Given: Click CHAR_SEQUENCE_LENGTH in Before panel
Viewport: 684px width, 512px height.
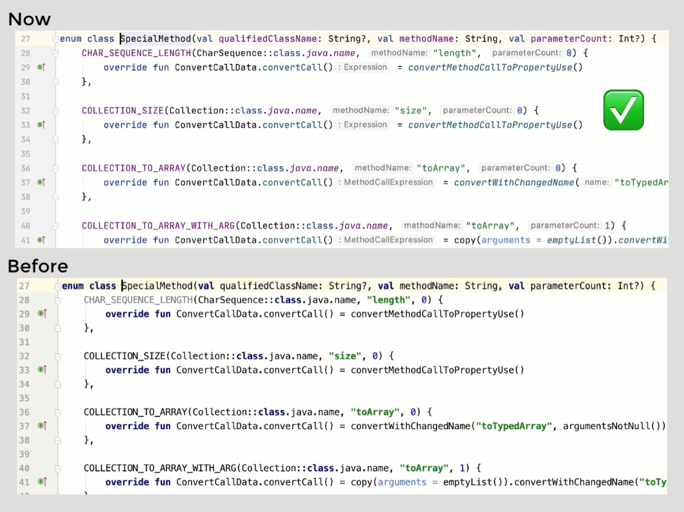Looking at the screenshot, I should [x=138, y=300].
